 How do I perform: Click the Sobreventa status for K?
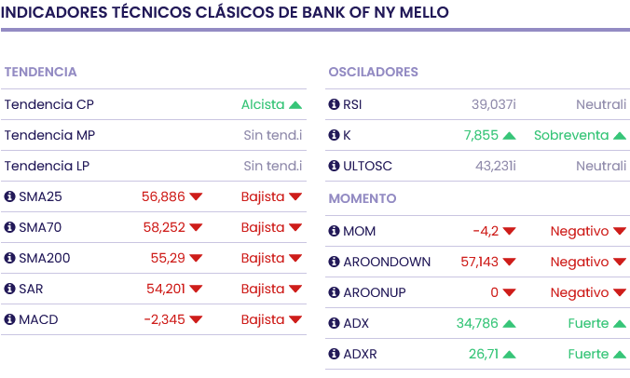coord(571,135)
